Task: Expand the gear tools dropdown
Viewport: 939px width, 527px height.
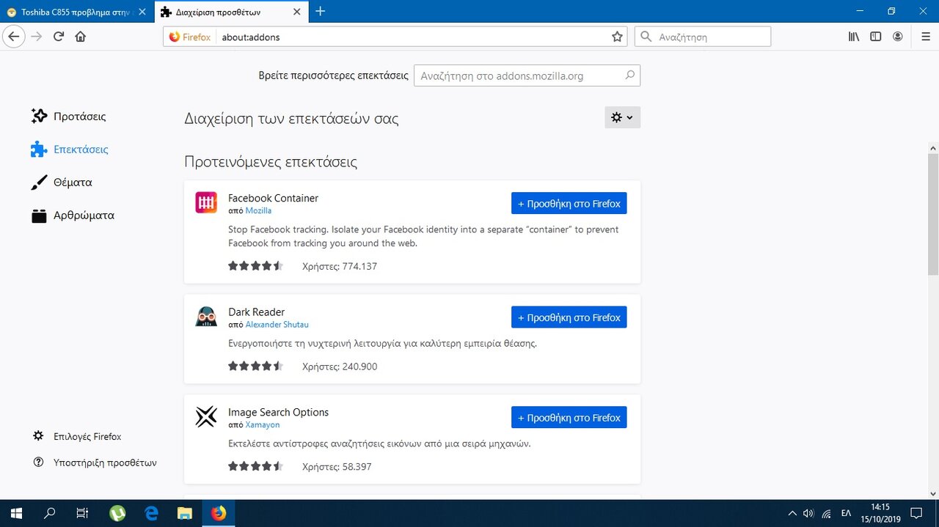Action: pos(622,117)
